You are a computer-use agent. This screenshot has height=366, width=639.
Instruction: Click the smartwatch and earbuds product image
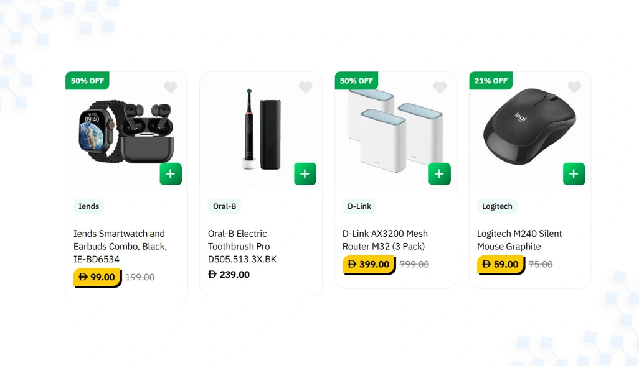tap(126, 131)
